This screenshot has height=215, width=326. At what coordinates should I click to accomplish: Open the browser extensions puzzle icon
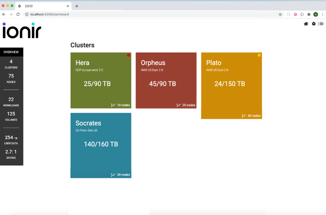coord(309,14)
